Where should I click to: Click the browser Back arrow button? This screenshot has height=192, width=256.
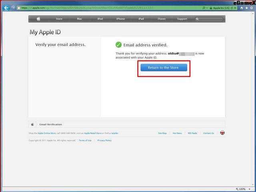click(6, 8)
